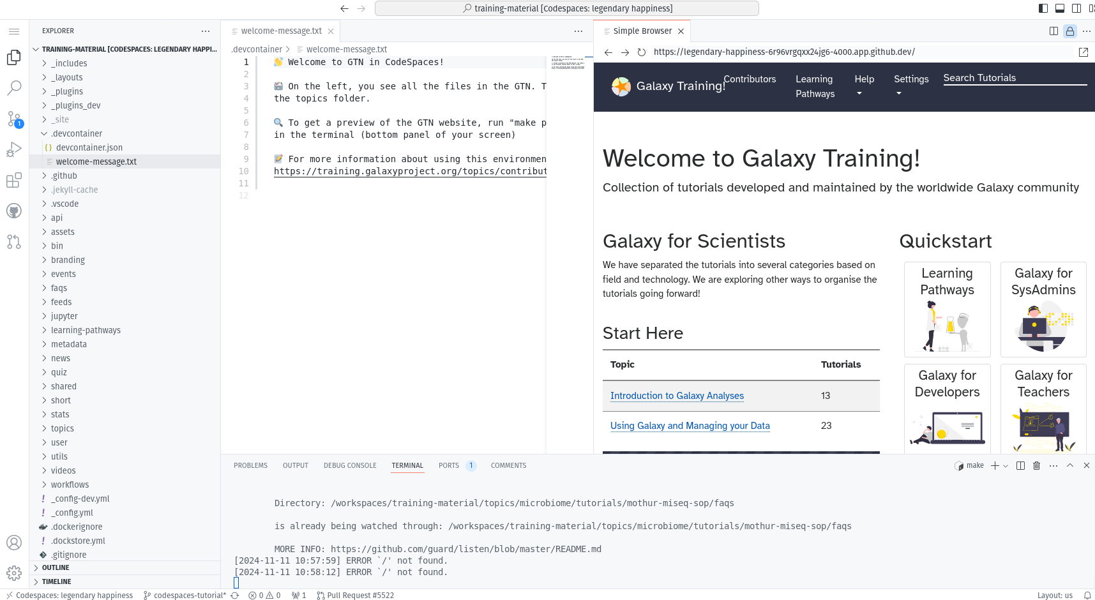Open the Run and Debug view
1095x600 pixels.
click(x=14, y=149)
